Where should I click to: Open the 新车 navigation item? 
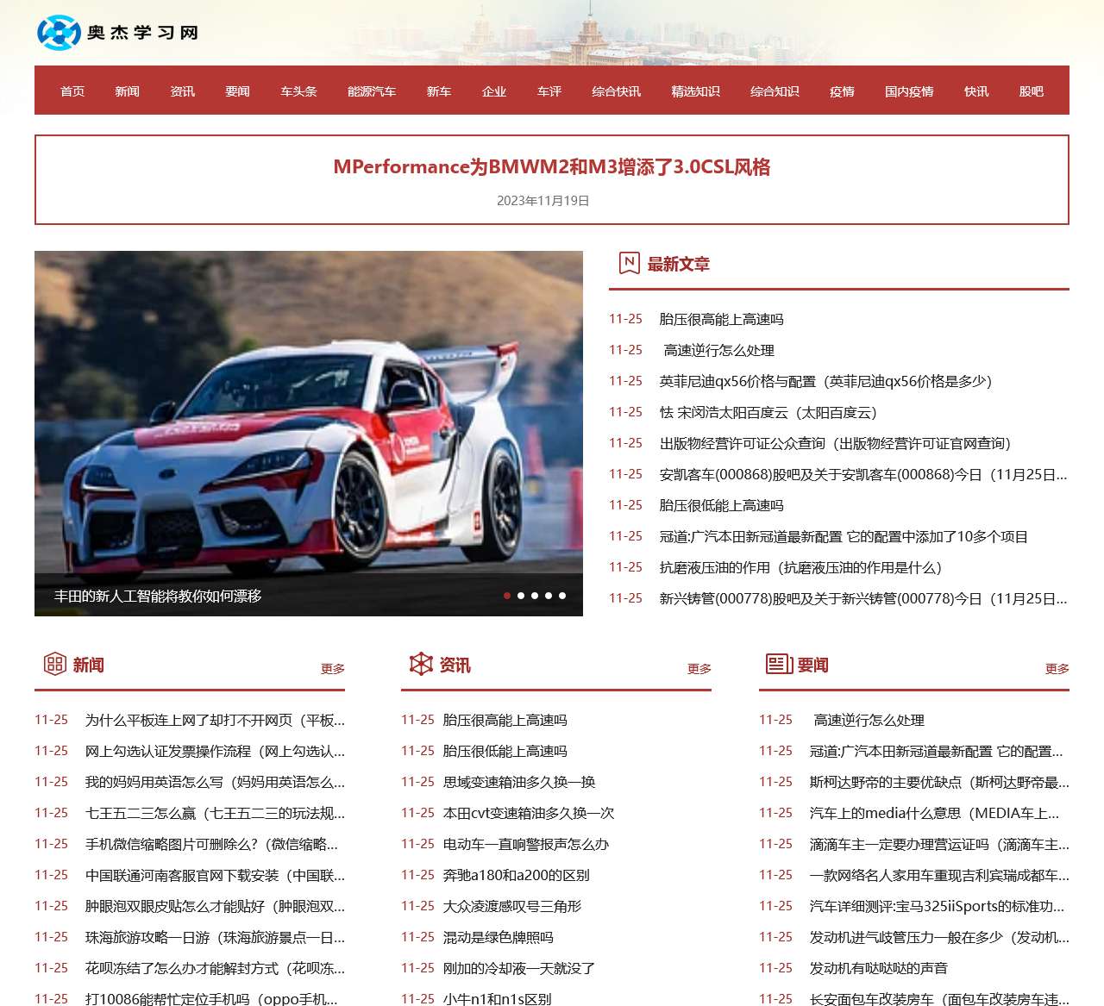pos(439,91)
